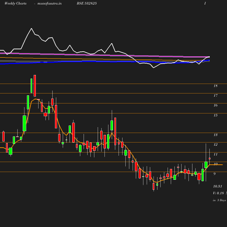This screenshot has width=227, height=227.
Task: Click the last price value 10.31
Action: click(217, 186)
